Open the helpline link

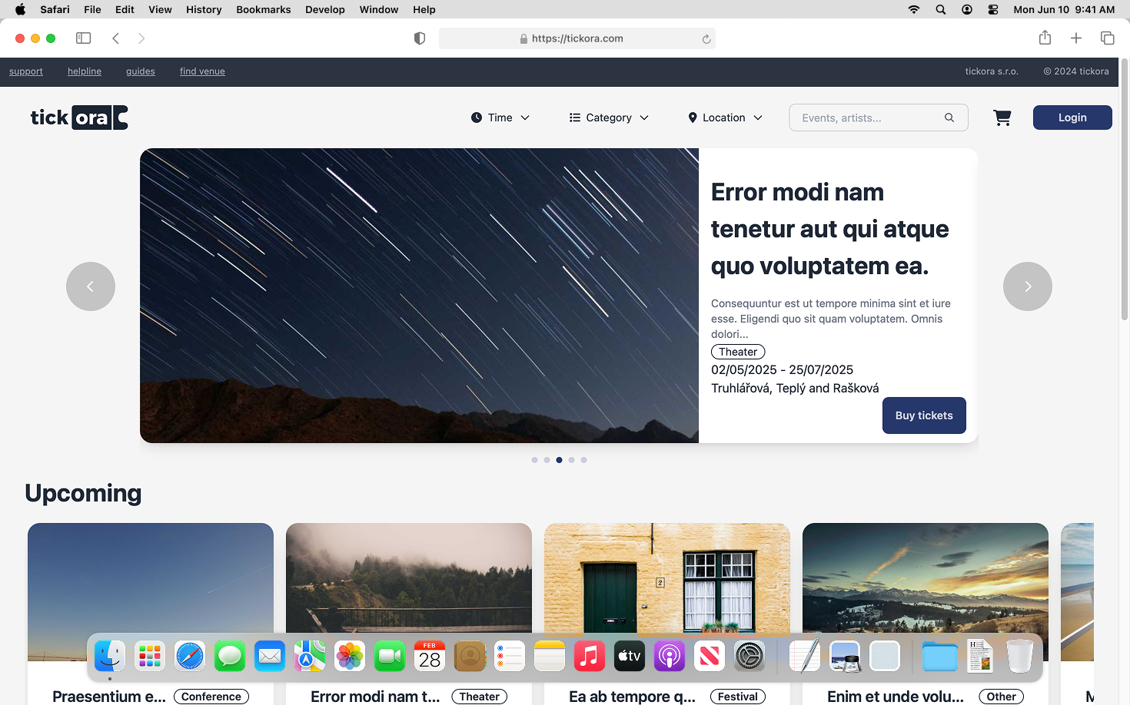[85, 71]
